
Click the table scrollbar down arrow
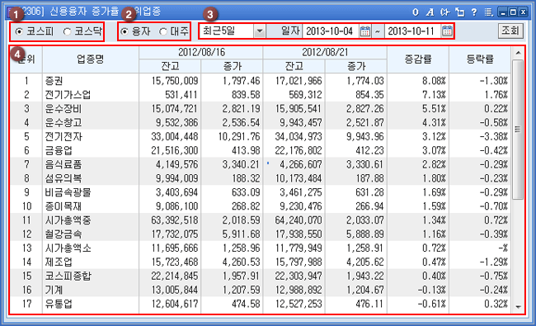click(518, 307)
